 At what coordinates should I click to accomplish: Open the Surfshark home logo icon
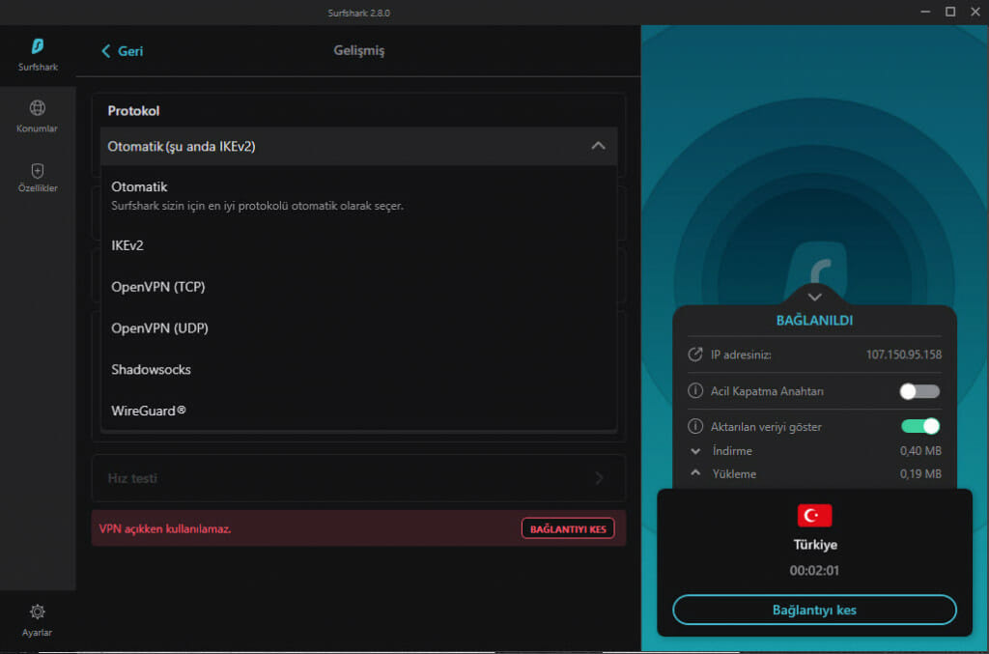point(38,46)
